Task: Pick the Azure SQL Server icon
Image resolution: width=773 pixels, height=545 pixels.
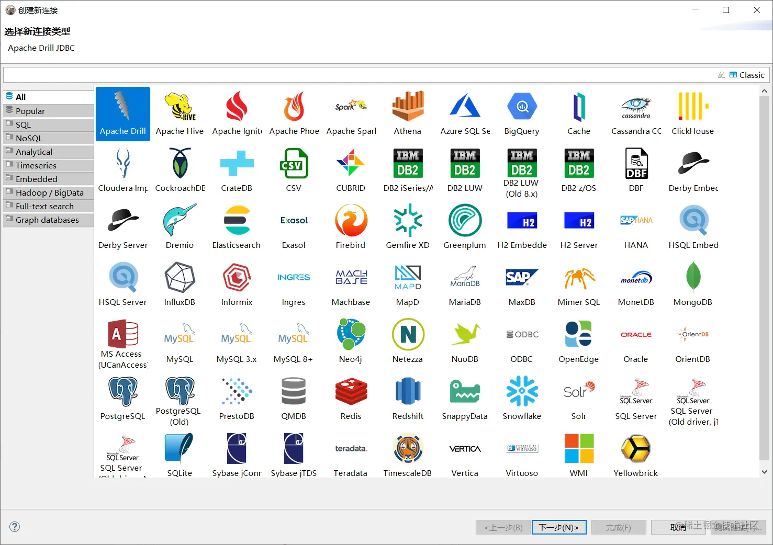Action: click(x=465, y=106)
